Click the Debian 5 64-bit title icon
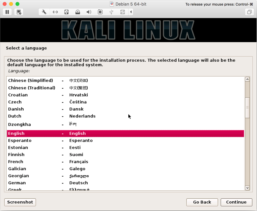Screen dimensions: 257x211 point(112,4)
